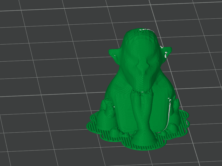
Task: Click the support pillar under the trunk
Action: pos(143,117)
